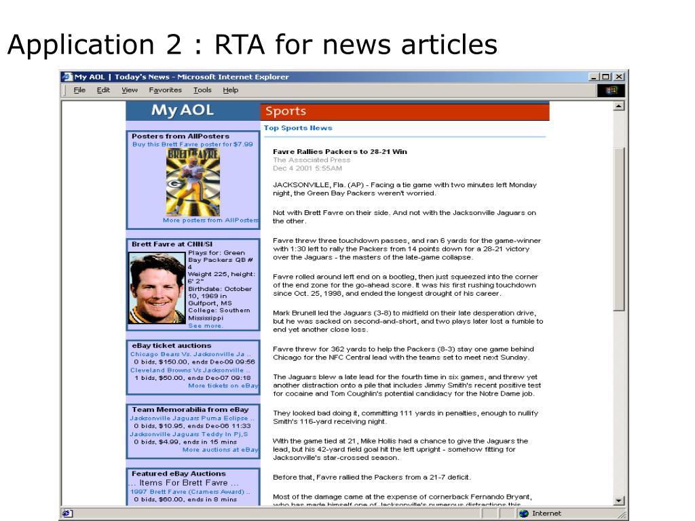The width and height of the screenshot is (695, 521).
Task: Maximize the Internet Explorer window
Action: [605, 77]
